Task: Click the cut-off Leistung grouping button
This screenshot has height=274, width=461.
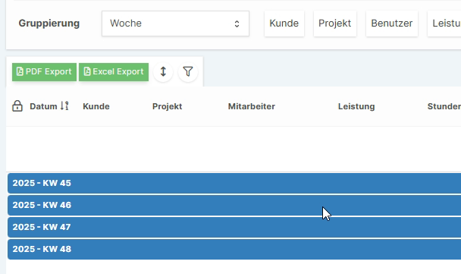Action: [444, 24]
